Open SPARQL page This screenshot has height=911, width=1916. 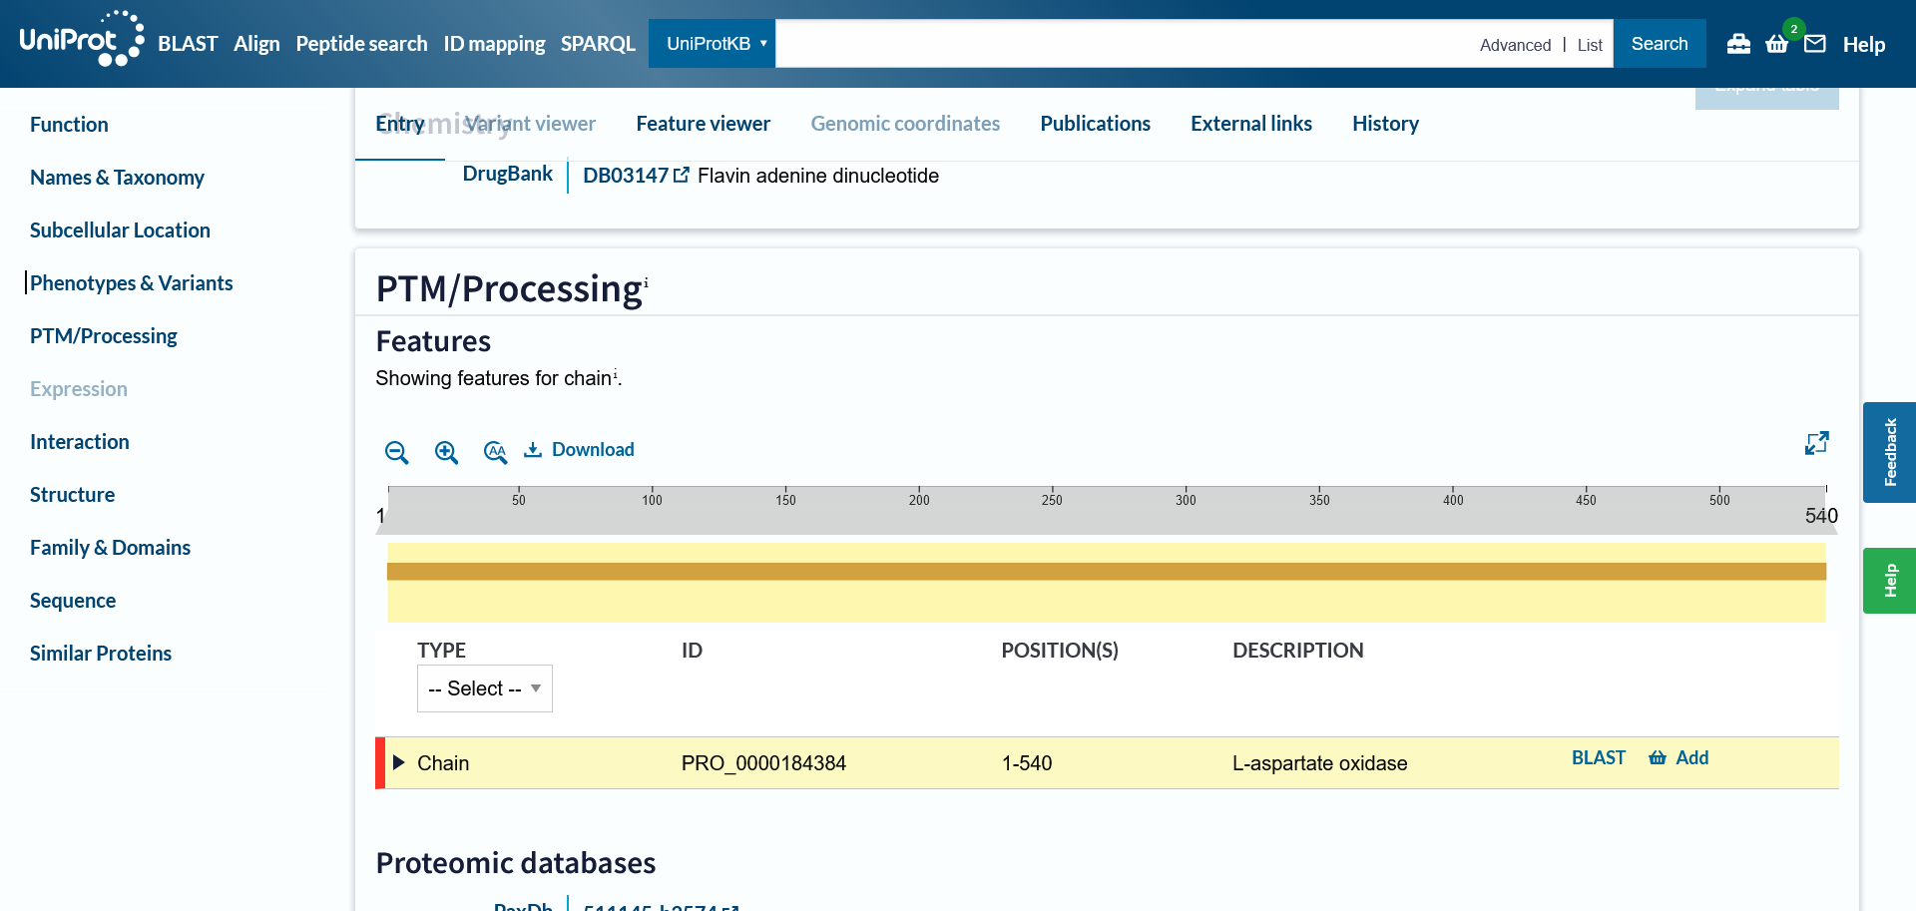coord(598,44)
